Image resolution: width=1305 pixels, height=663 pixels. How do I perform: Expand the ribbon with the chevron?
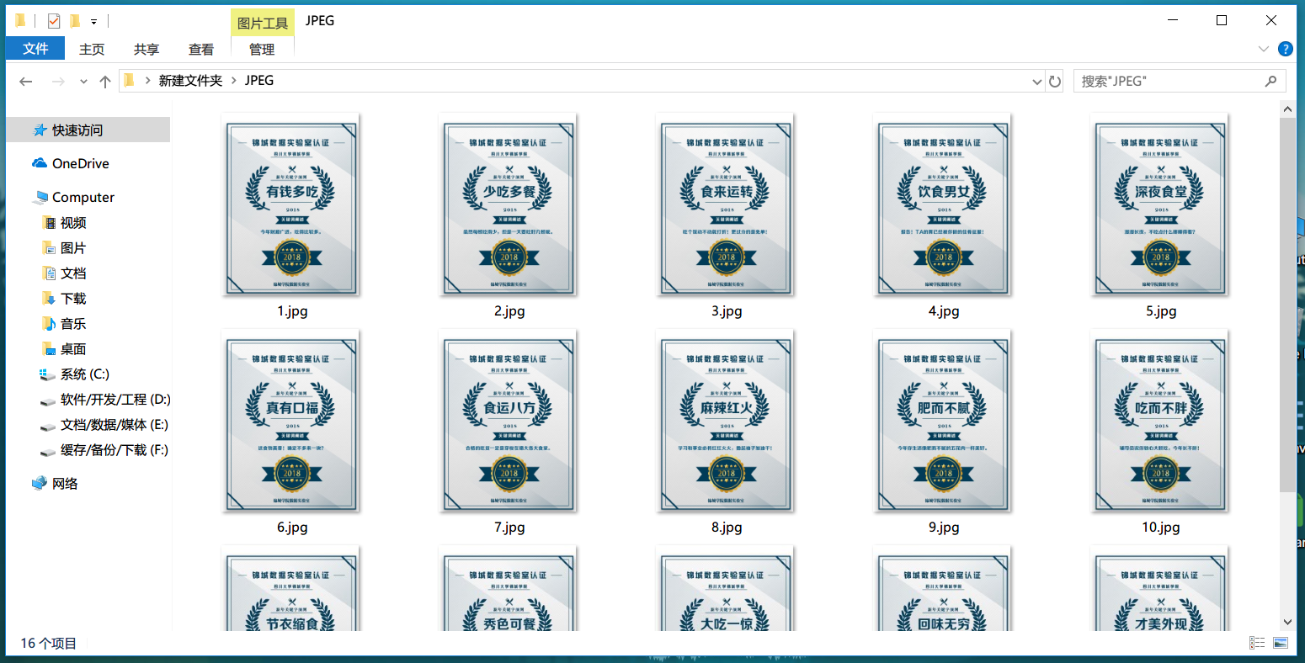click(1264, 49)
